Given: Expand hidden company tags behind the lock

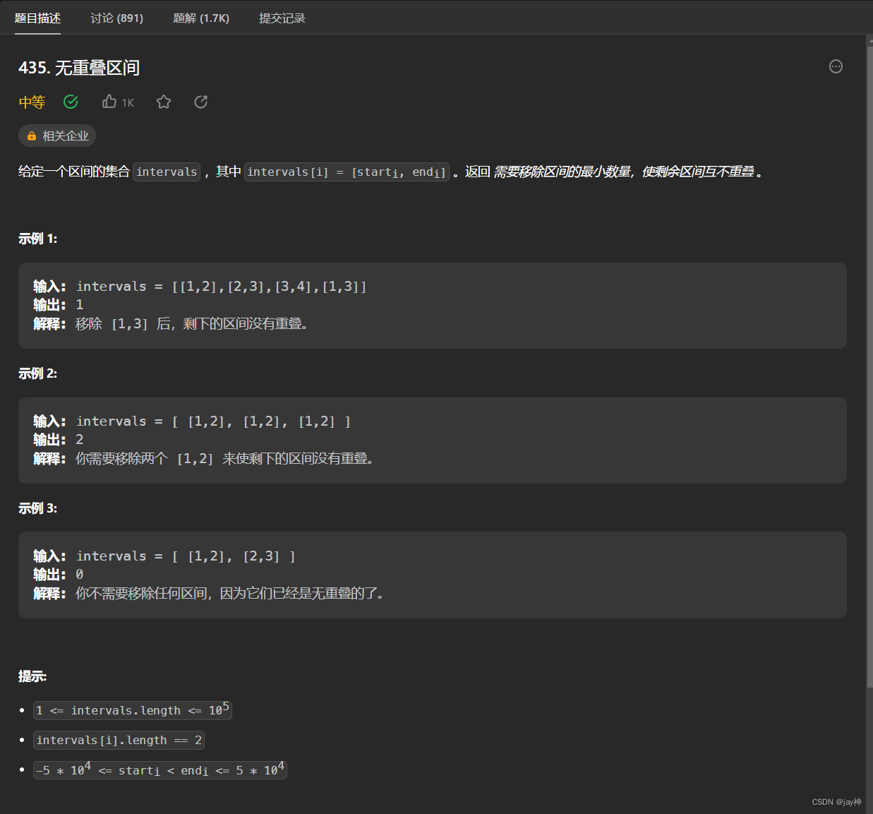Looking at the screenshot, I should click(x=57, y=136).
